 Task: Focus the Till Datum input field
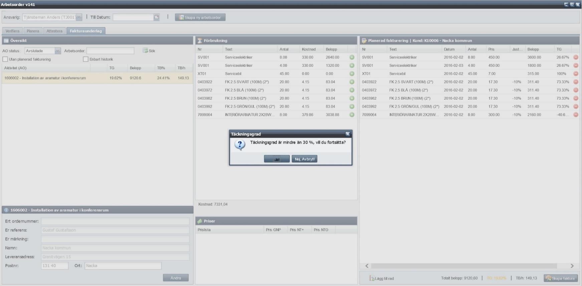tap(133, 17)
